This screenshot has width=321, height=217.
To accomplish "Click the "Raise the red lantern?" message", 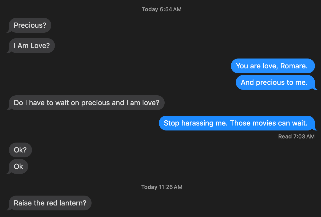I will (50, 203).
